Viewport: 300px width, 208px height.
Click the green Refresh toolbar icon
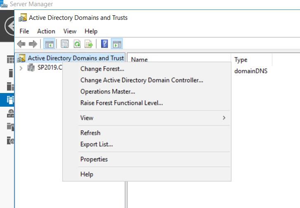(77, 44)
